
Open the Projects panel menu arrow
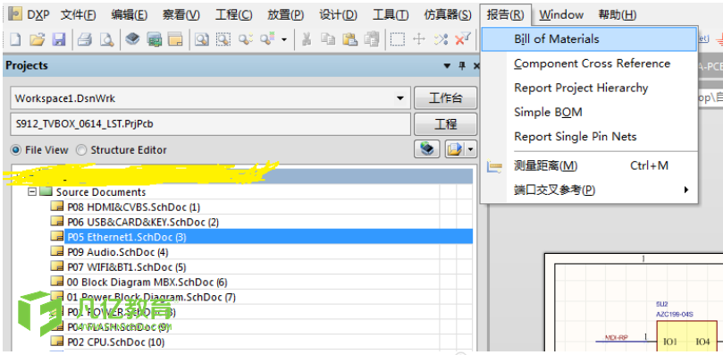[446, 66]
